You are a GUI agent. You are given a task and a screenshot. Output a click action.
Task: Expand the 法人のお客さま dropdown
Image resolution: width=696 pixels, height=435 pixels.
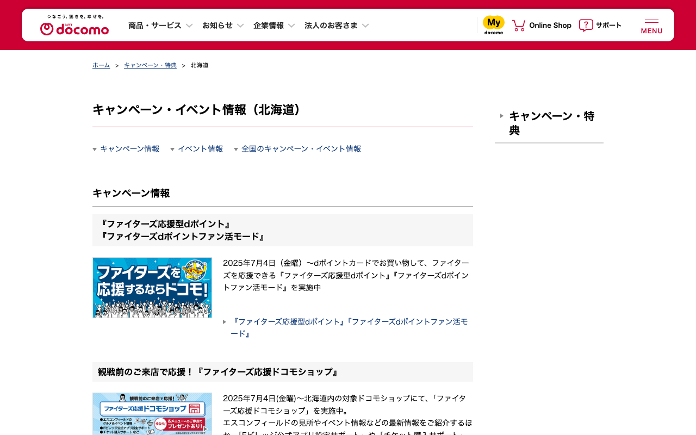(x=337, y=25)
